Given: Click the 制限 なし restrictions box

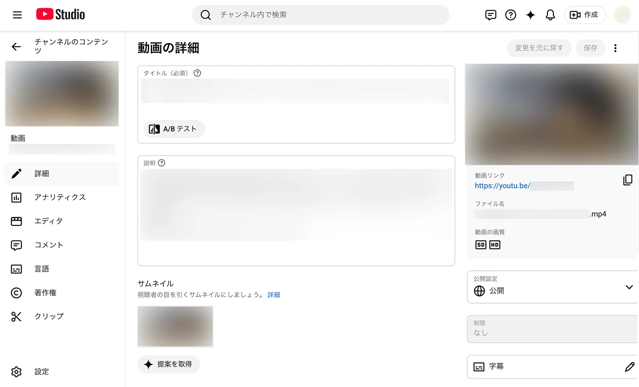Looking at the screenshot, I should click(x=553, y=329).
